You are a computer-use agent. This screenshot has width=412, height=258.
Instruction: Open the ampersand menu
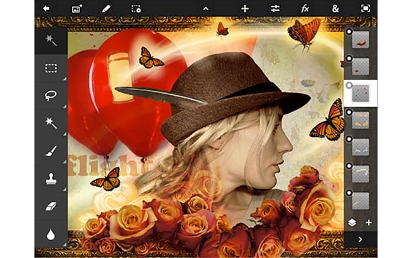[x=335, y=8]
